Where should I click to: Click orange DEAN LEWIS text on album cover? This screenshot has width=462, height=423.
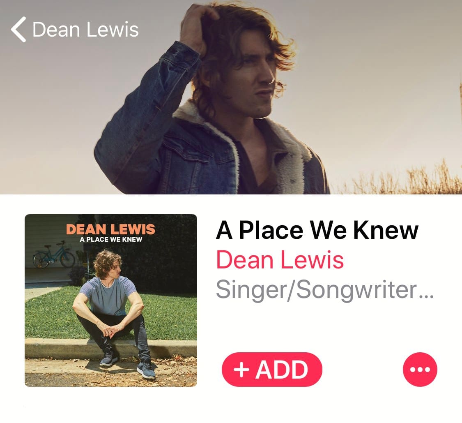coord(110,229)
